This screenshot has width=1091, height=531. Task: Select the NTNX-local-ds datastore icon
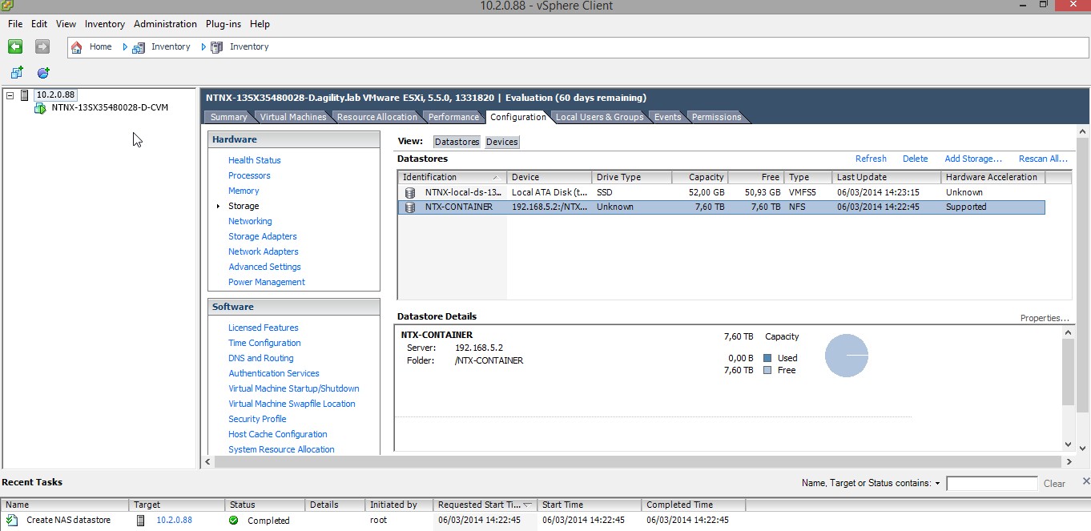click(x=410, y=192)
